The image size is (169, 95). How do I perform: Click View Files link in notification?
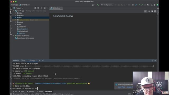click(x=121, y=87)
